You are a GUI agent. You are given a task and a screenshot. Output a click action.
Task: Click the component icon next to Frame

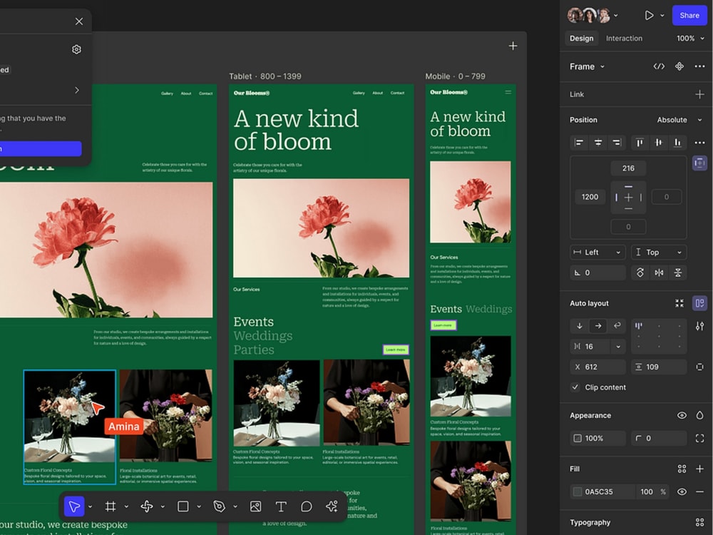pyautogui.click(x=679, y=66)
